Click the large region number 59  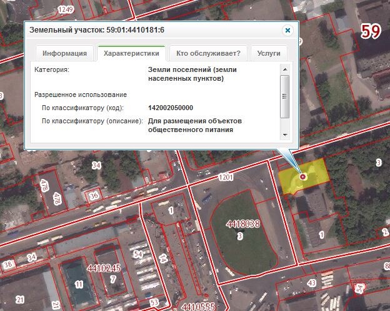point(371,31)
